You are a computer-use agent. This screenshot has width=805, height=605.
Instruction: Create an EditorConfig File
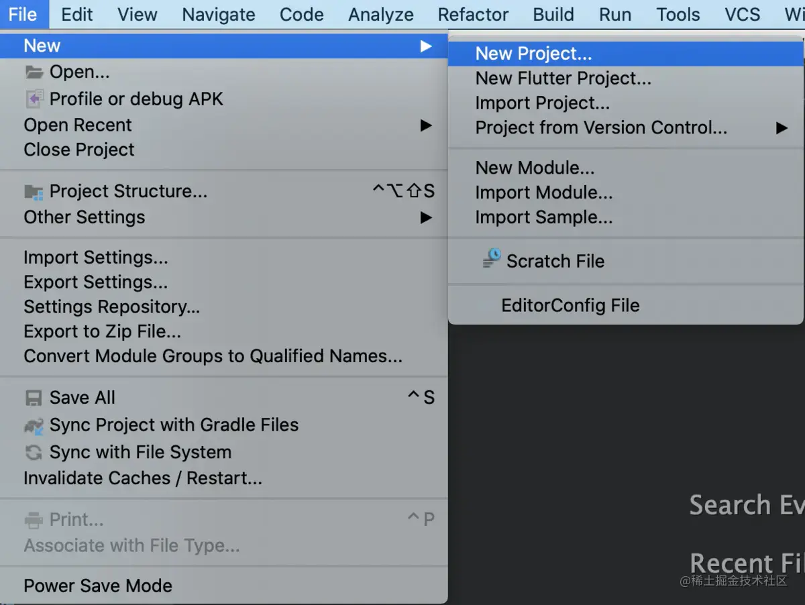point(570,306)
